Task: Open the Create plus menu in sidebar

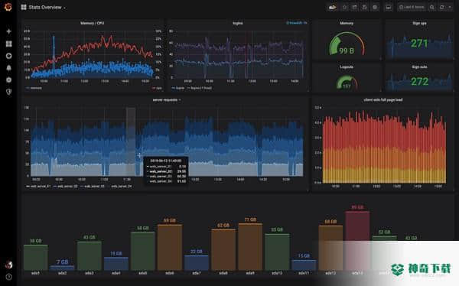Action: tap(8, 31)
